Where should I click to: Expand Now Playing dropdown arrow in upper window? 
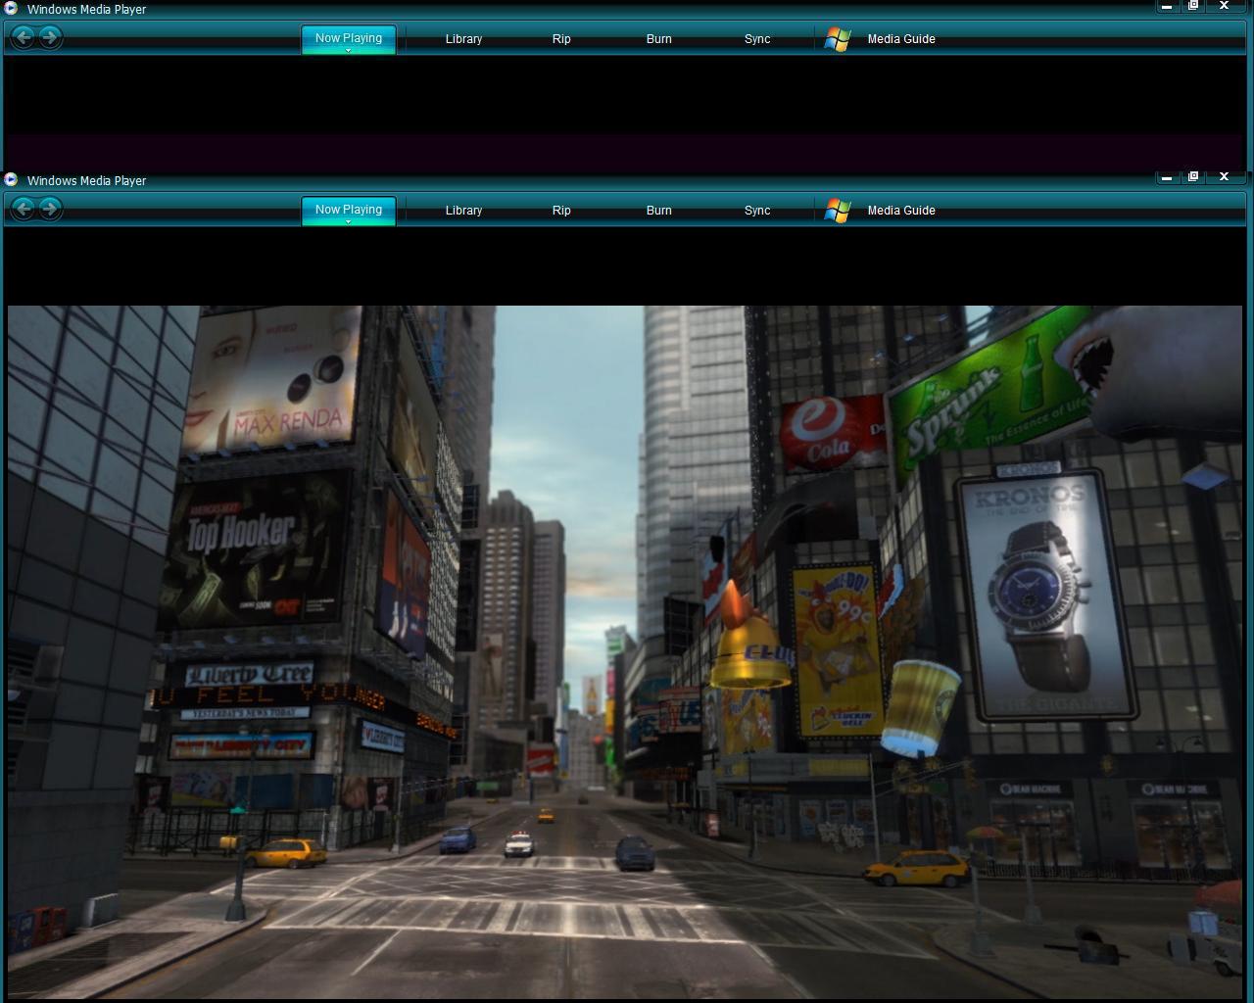pos(348,50)
